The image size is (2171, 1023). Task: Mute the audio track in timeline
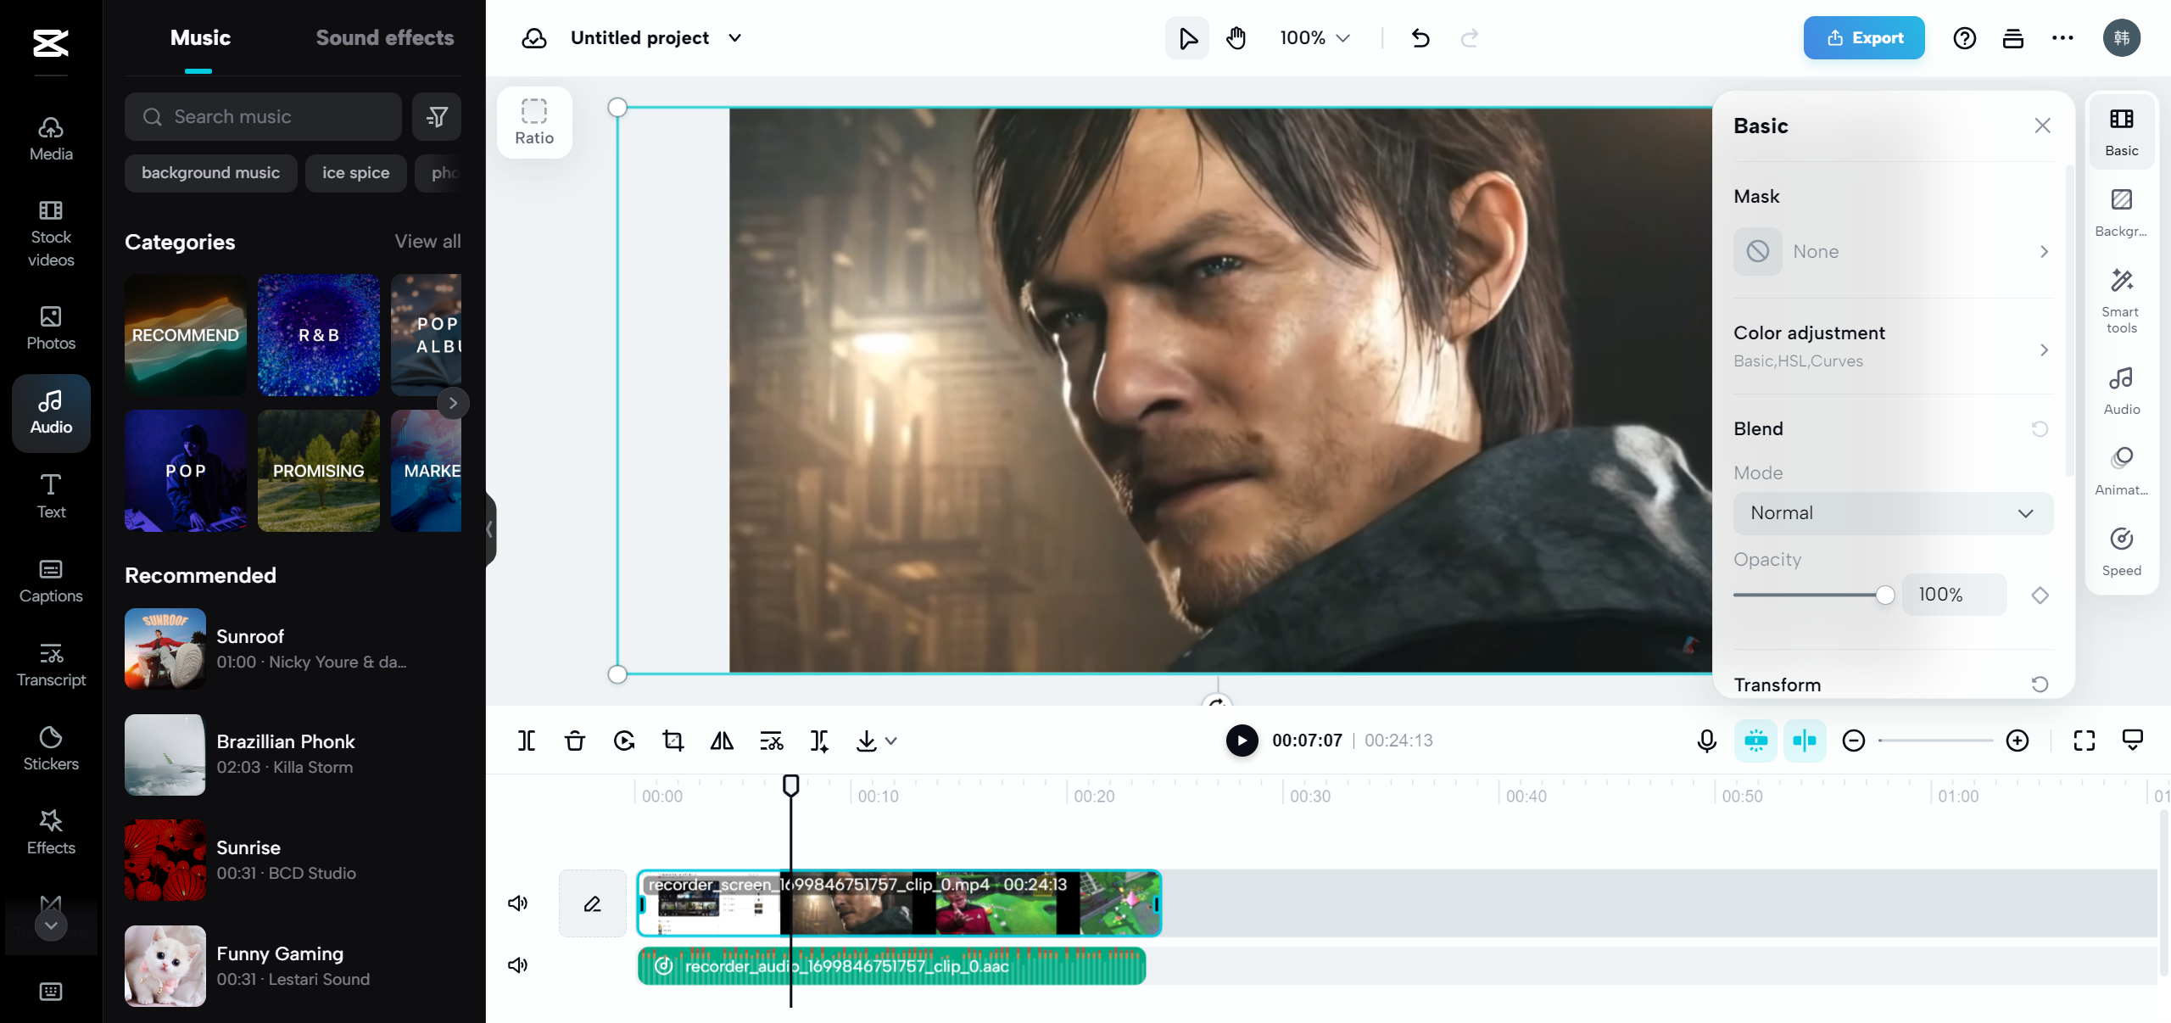[518, 964]
